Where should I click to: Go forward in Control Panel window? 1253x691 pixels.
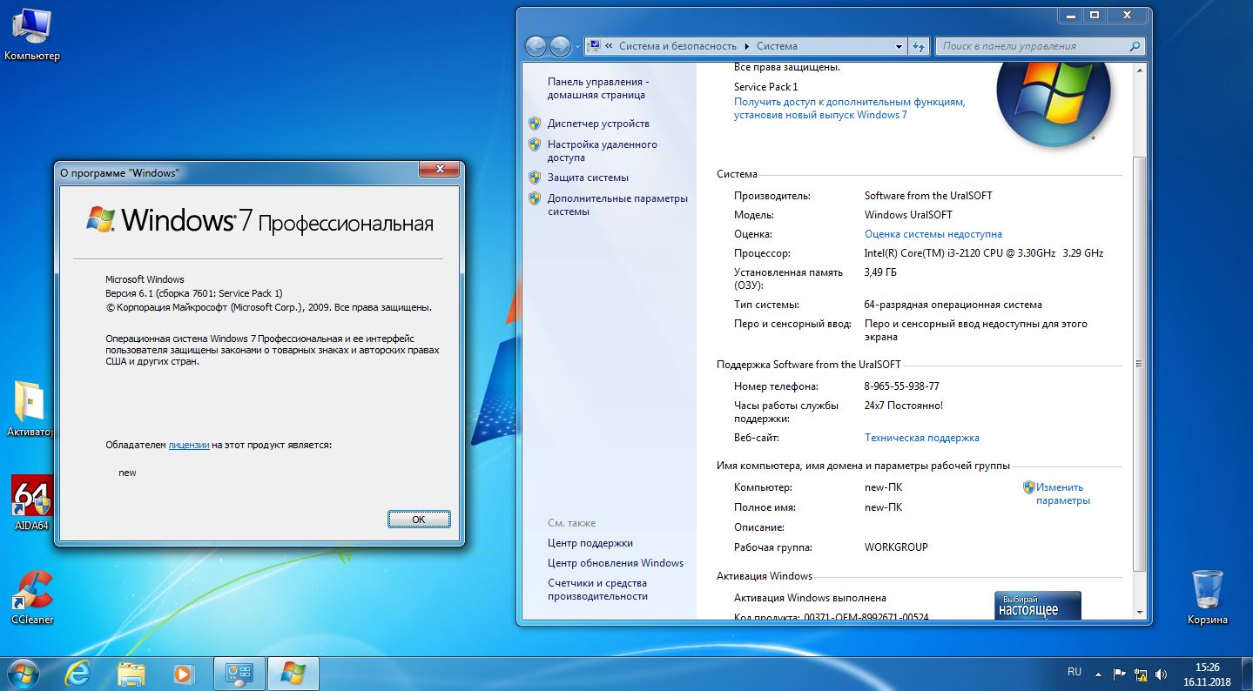pos(560,46)
